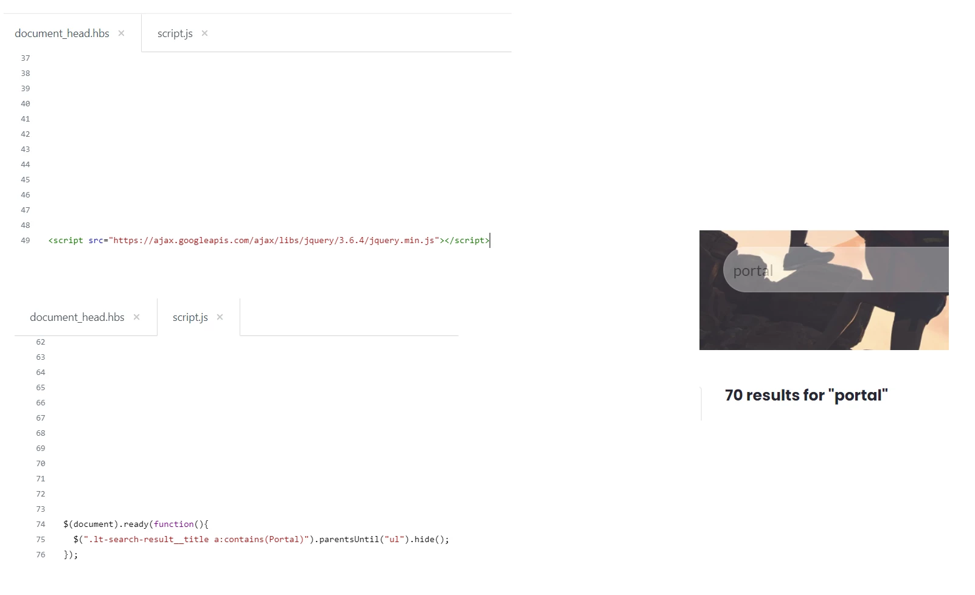
Task: Click line number 68 in lower editor
Action: (x=41, y=433)
